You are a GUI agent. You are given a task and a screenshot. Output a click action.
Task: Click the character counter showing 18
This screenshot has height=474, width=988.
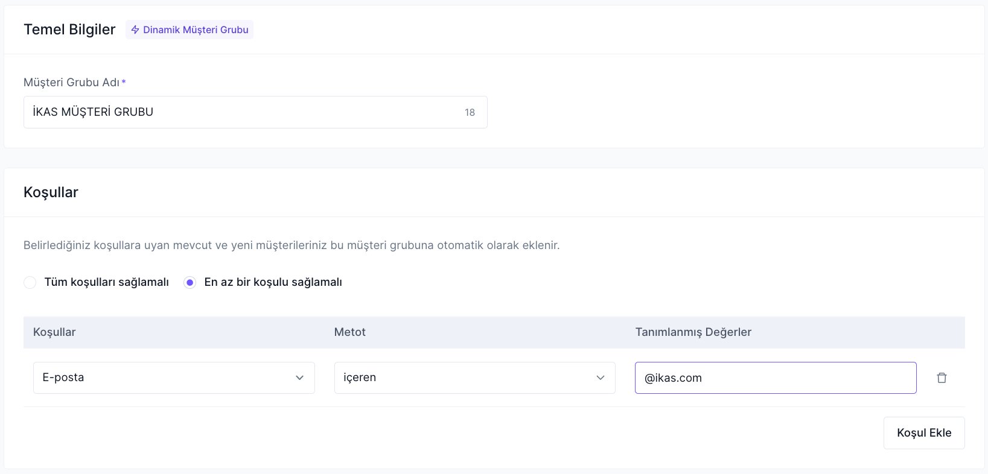pos(470,113)
